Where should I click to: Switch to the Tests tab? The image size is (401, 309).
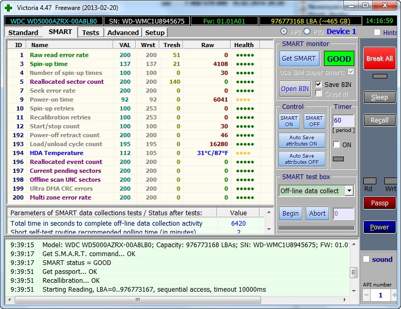(x=91, y=32)
